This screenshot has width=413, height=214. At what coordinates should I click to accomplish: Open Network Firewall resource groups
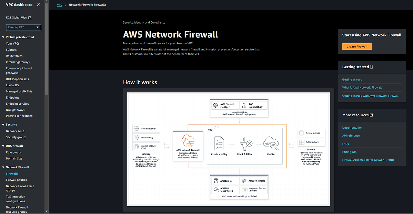pos(17,209)
